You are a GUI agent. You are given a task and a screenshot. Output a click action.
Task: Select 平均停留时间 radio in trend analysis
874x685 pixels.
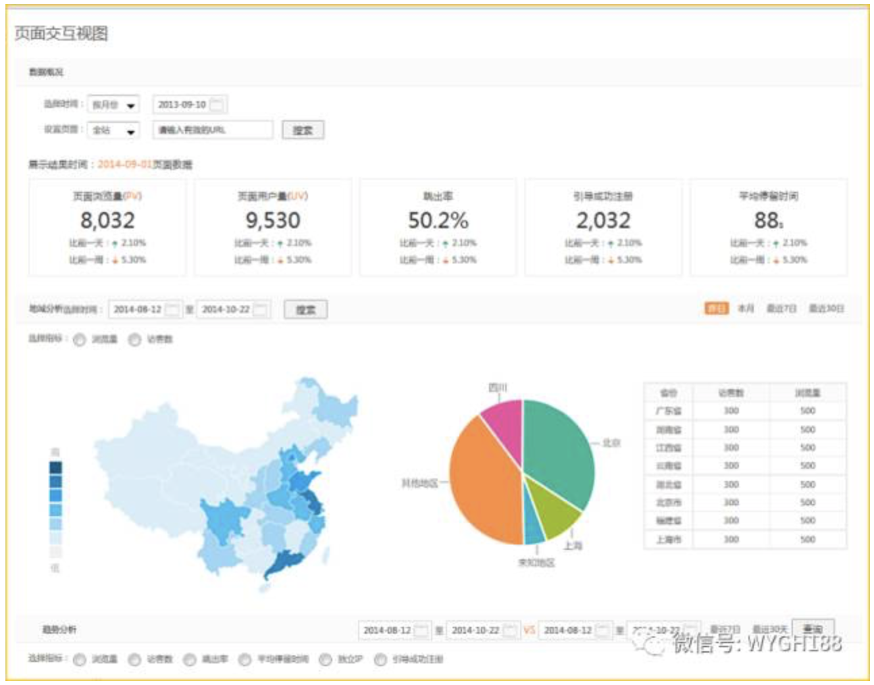(245, 659)
